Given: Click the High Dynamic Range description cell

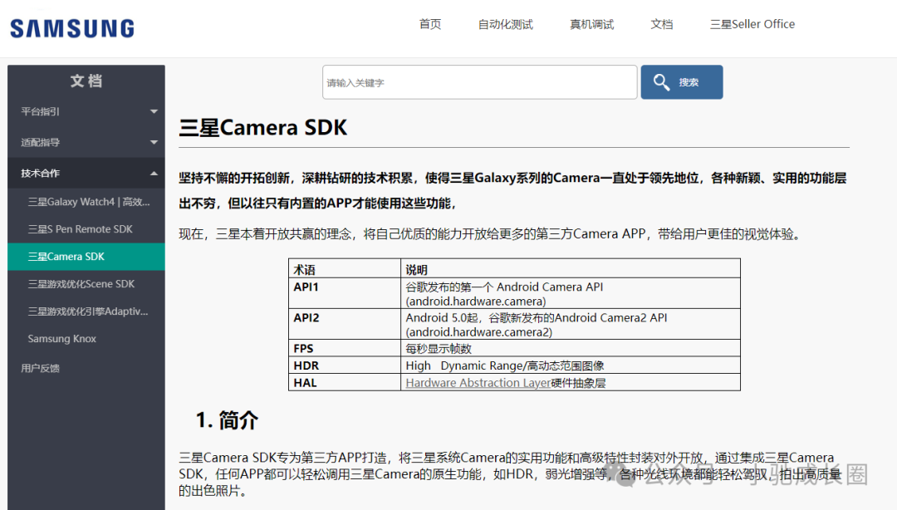Looking at the screenshot, I should coord(571,365).
